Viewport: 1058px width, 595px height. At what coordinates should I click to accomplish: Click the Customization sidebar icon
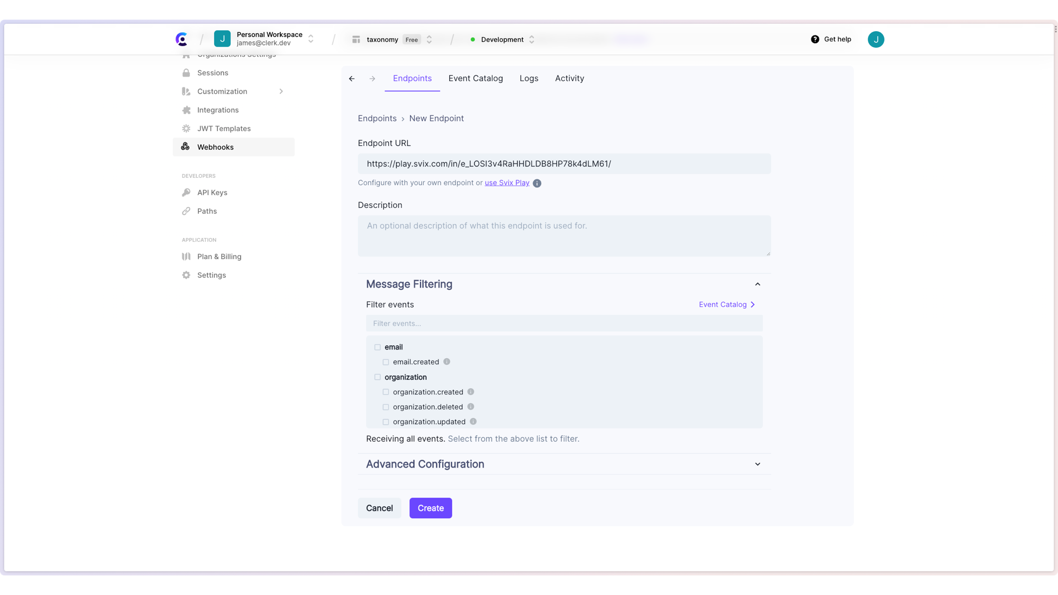coord(186,91)
